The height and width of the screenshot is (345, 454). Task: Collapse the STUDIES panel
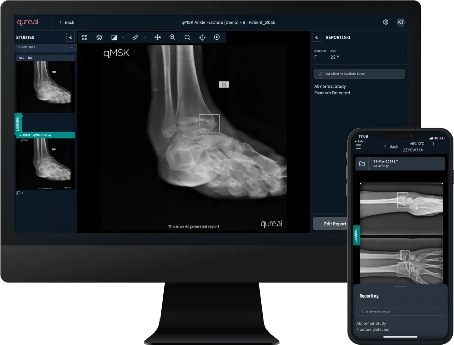click(70, 37)
